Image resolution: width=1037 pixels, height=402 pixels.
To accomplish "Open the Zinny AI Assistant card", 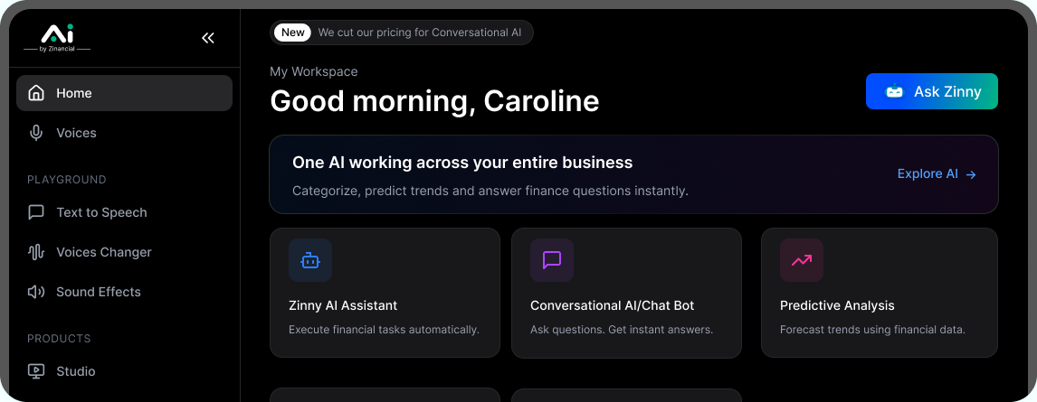I will click(385, 304).
